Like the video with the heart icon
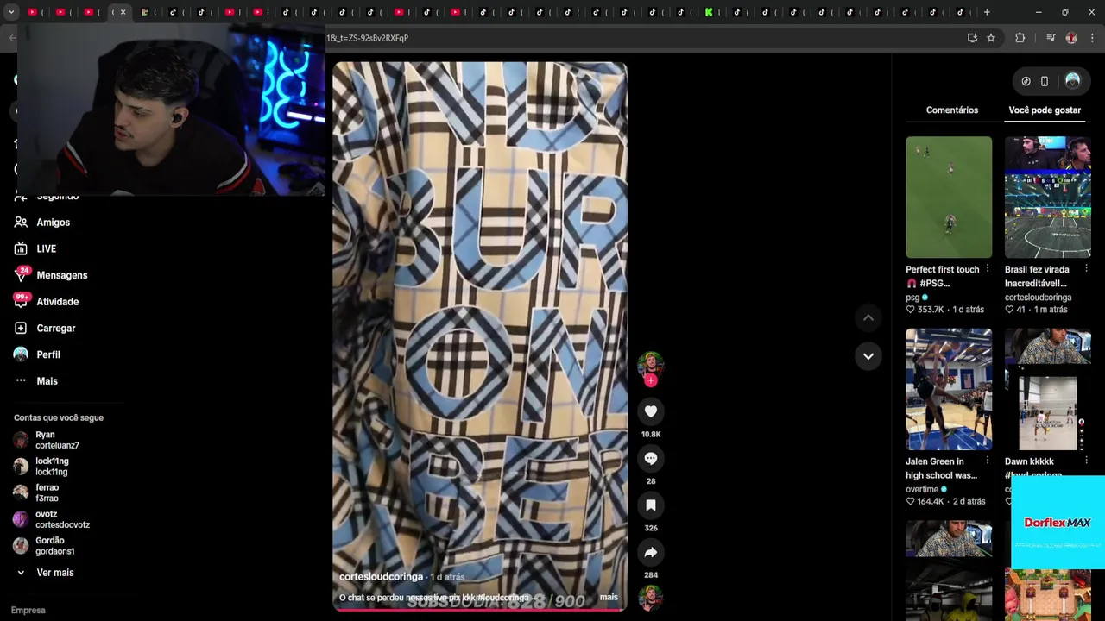Image resolution: width=1105 pixels, height=621 pixels. [651, 411]
